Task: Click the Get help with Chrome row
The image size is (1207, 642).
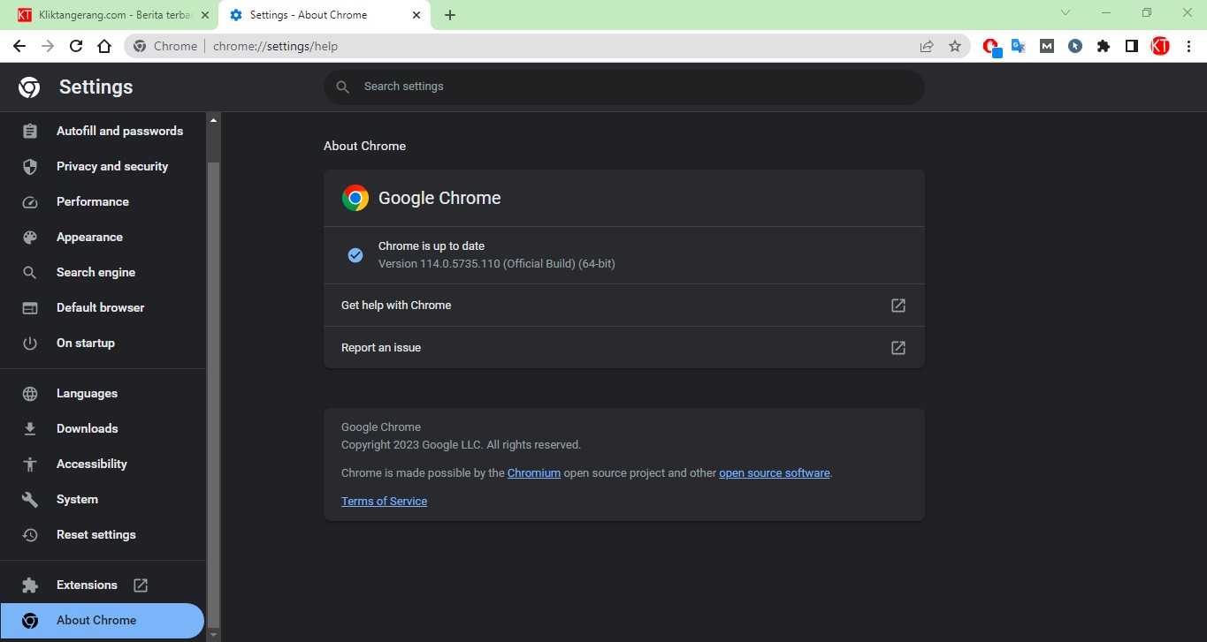Action: [x=624, y=306]
